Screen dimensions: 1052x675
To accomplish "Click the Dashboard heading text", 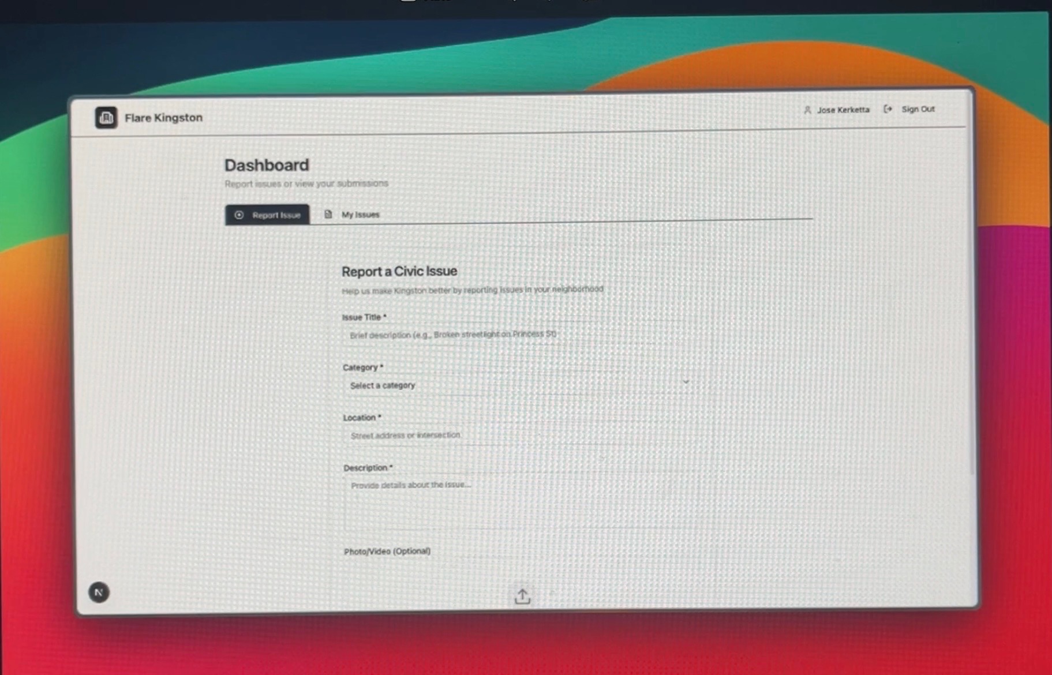I will pos(267,165).
